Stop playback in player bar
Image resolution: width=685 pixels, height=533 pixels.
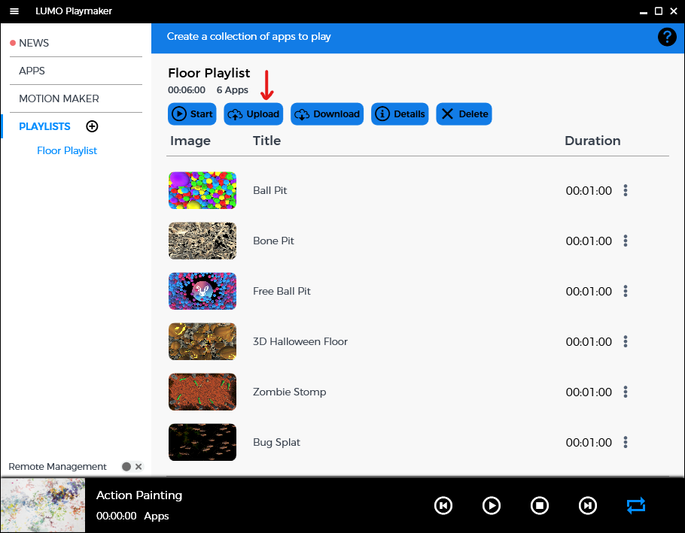click(540, 505)
